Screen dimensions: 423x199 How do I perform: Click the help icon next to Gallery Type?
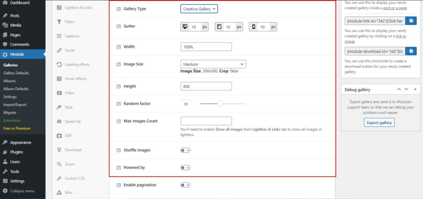pyautogui.click(x=119, y=9)
